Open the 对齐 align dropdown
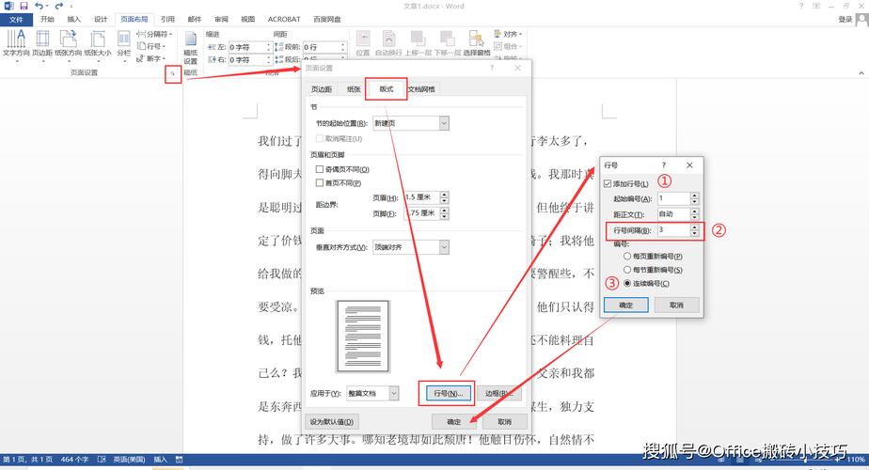Viewport: 869px width, 470px height. click(508, 35)
